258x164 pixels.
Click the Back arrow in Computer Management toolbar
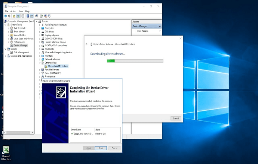click(6, 16)
